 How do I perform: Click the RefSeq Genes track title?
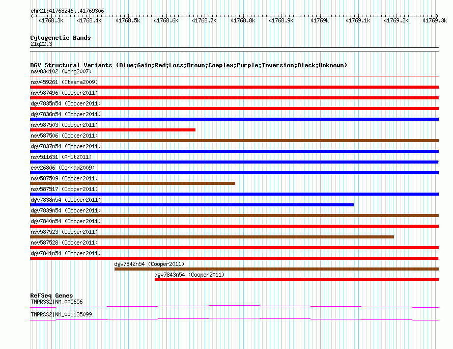tap(51, 296)
